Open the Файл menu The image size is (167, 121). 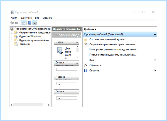click(14, 18)
